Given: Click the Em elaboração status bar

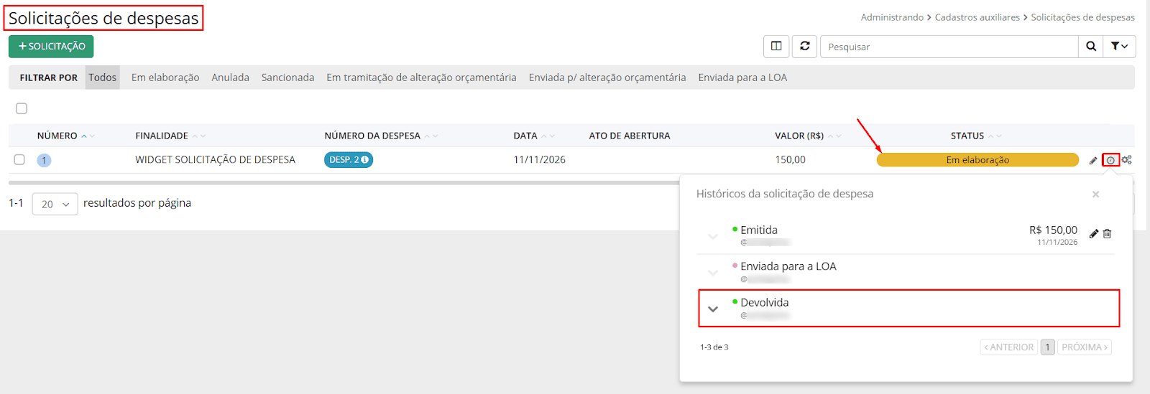Looking at the screenshot, I should click(977, 160).
